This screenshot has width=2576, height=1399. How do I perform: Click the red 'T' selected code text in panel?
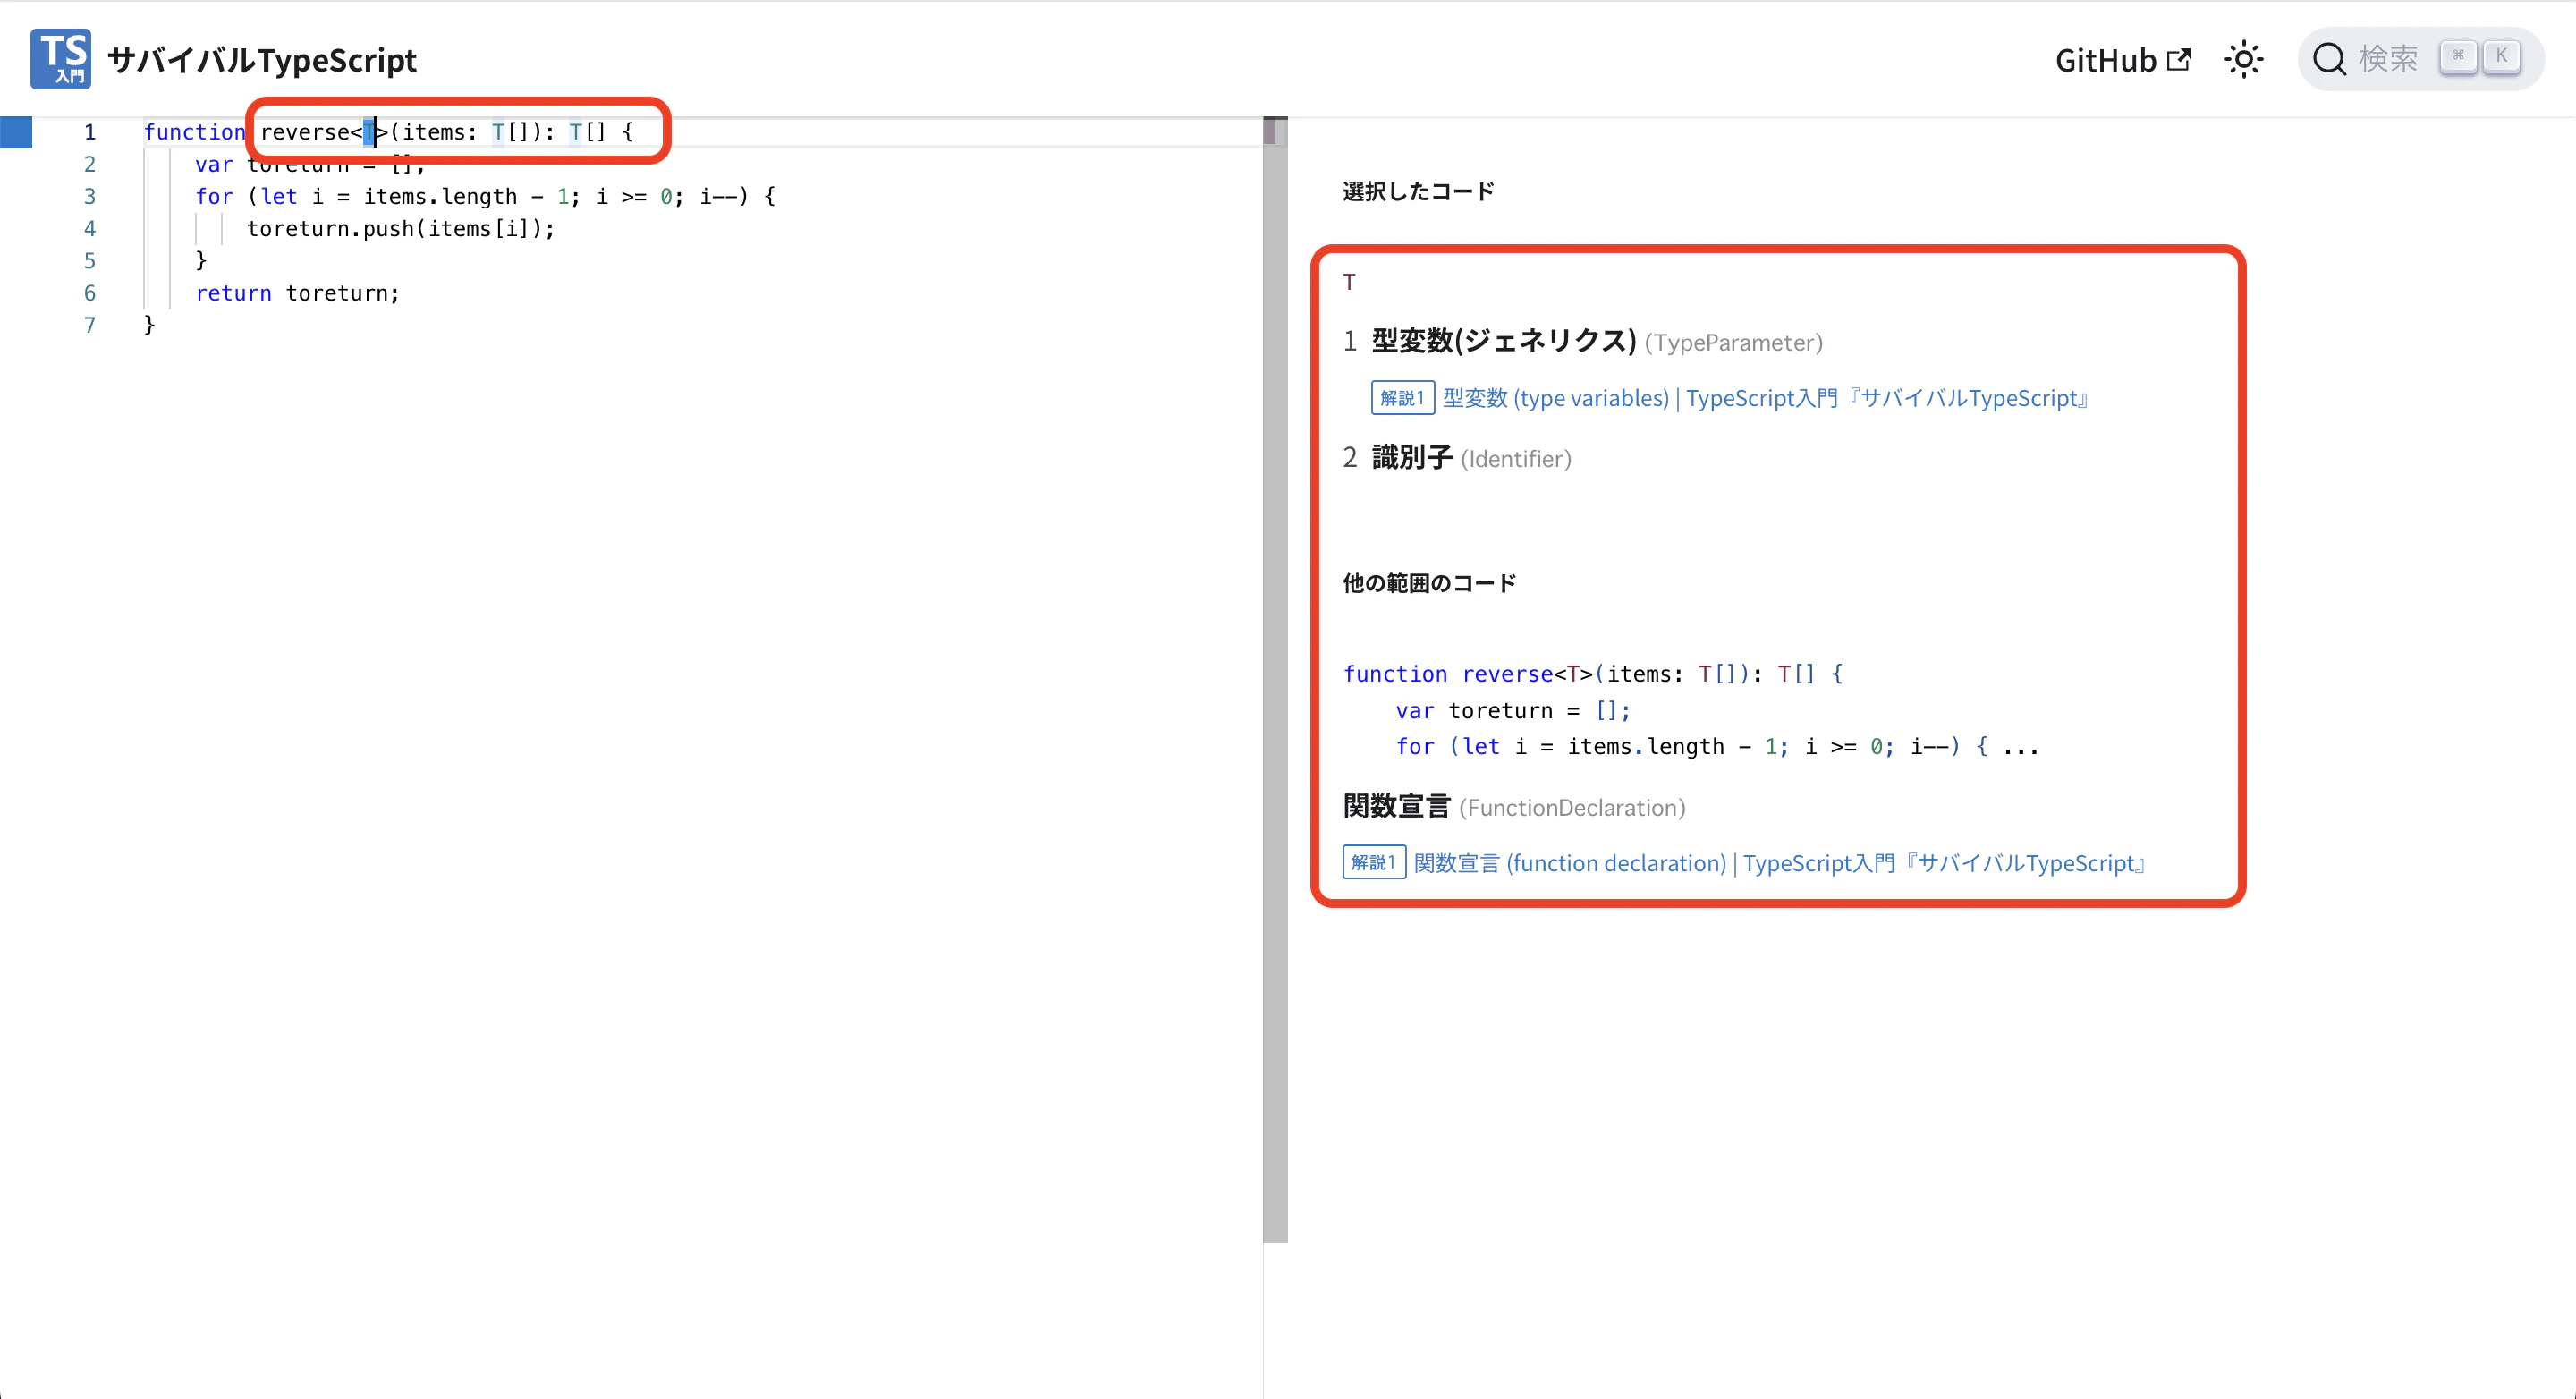1349,282
